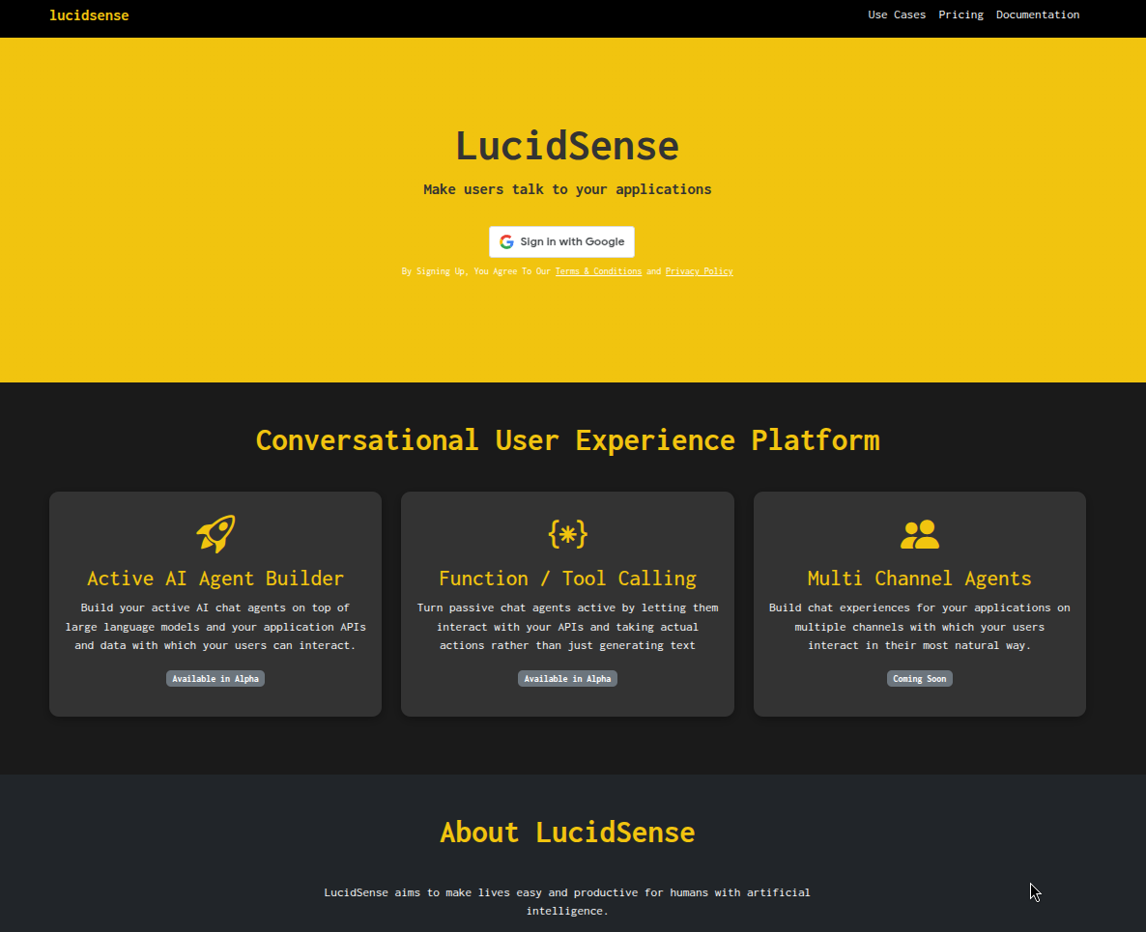Click the About LucidSense heading
The width and height of the screenshot is (1146, 932).
tap(567, 832)
